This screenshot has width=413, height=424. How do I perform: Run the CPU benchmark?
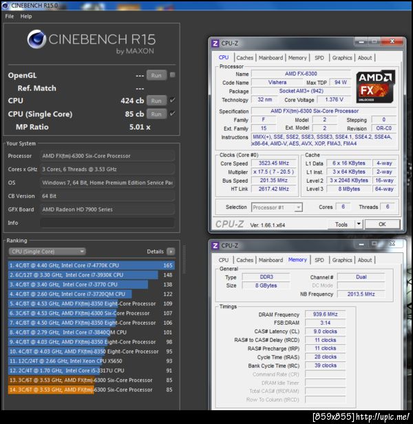(x=156, y=101)
